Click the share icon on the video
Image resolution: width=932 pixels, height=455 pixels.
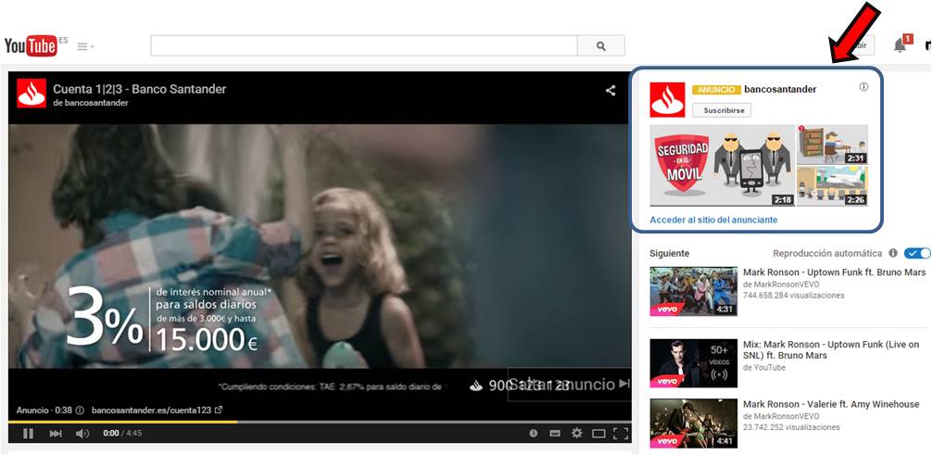611,91
